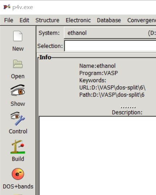Open the Structure menu
The height and width of the screenshot is (195, 156).
coord(47,20)
